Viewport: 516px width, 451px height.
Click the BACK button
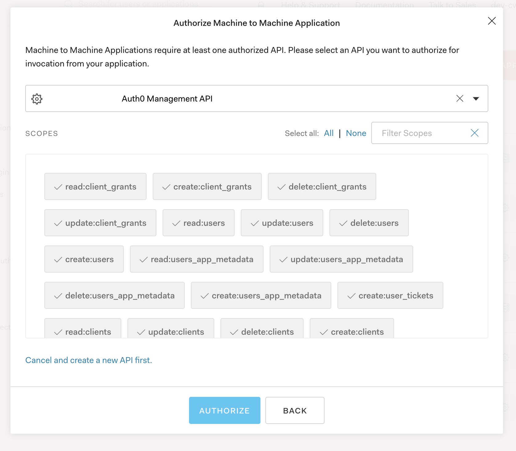(x=295, y=410)
